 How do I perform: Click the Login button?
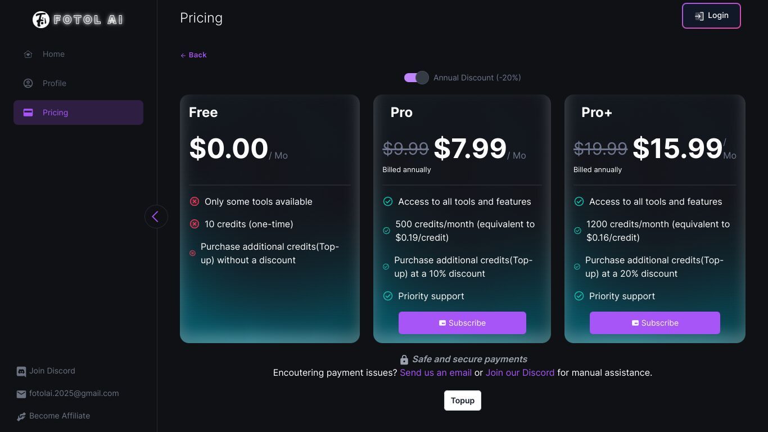[x=711, y=16]
